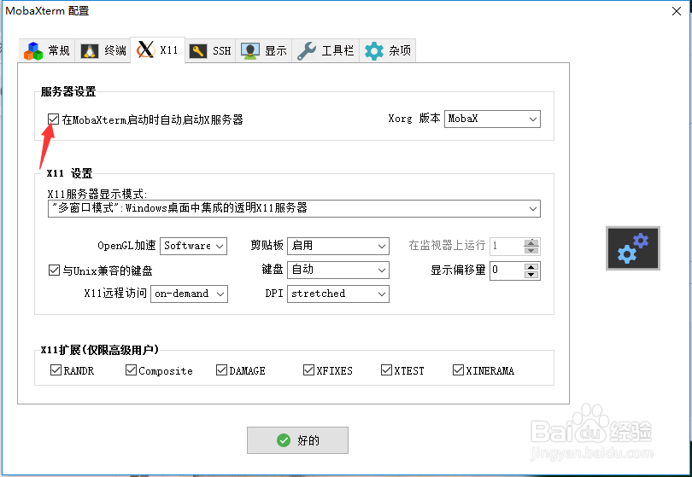Click the Xorg 版本 label
Screen dimensions: 692x477
(x=414, y=118)
